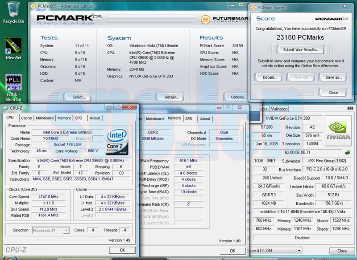Click the Close button in GPU-Z

342,251
